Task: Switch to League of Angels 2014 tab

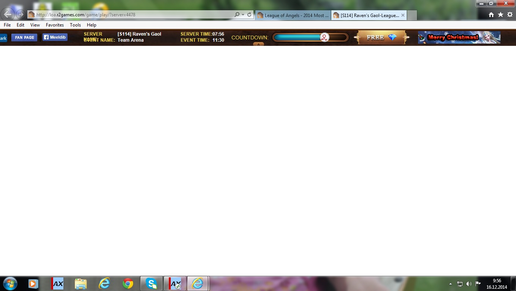Action: 293,16
